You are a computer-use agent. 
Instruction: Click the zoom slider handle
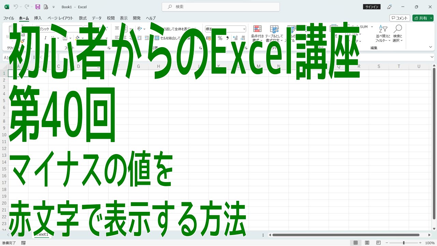pos(404,243)
